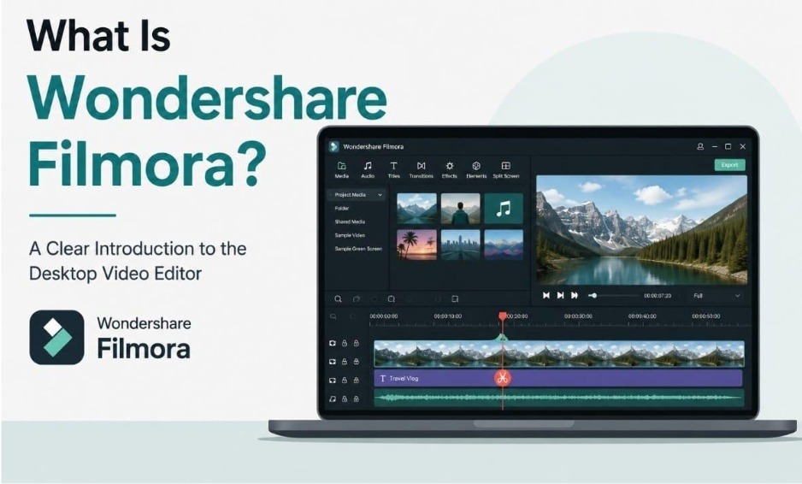802x484 pixels.
Task: Click the Export button
Action: pyautogui.click(x=729, y=165)
